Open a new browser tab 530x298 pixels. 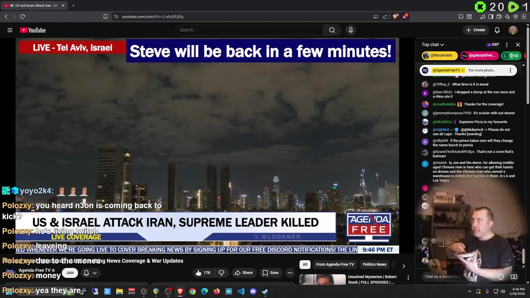point(73,5)
